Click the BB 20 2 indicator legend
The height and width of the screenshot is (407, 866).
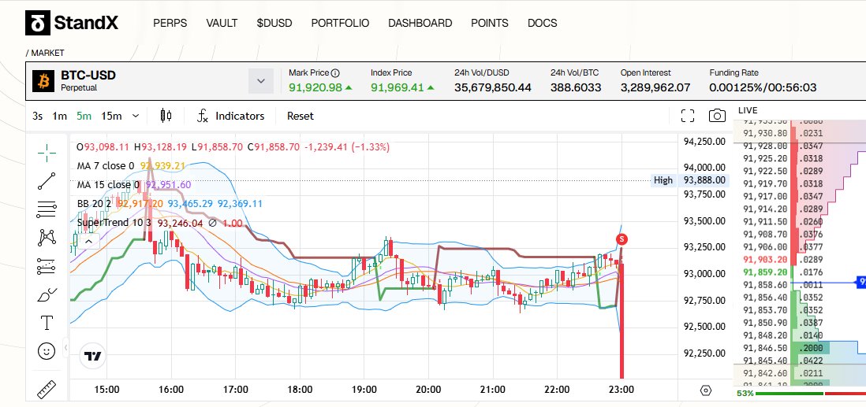click(95, 204)
